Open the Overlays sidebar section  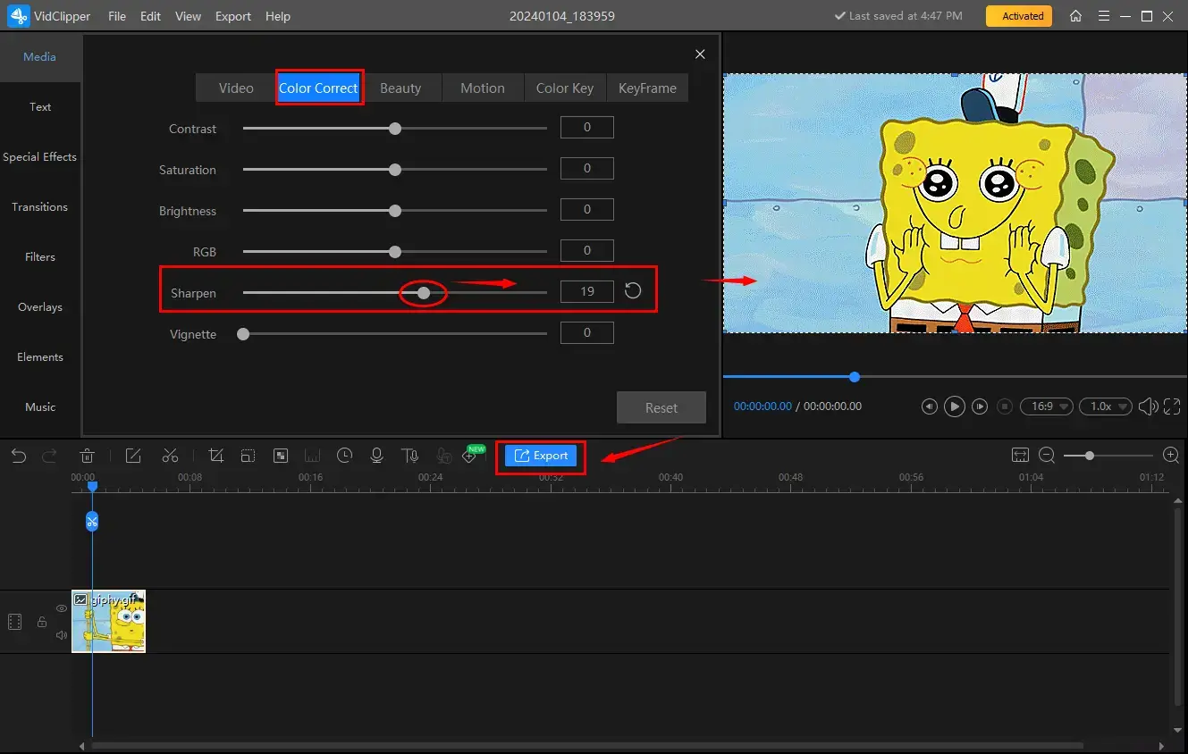point(40,306)
